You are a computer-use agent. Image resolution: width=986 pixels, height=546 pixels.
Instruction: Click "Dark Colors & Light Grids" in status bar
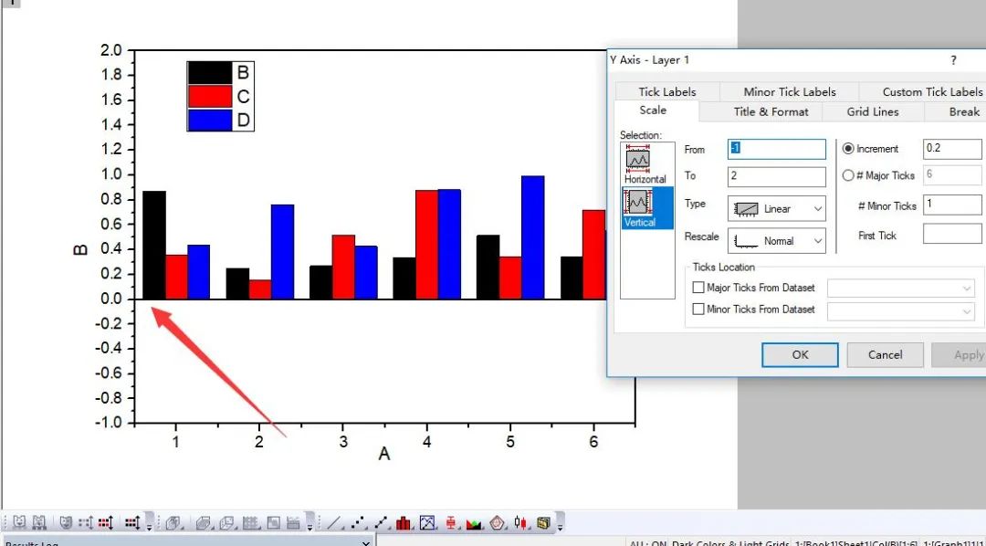point(729,543)
